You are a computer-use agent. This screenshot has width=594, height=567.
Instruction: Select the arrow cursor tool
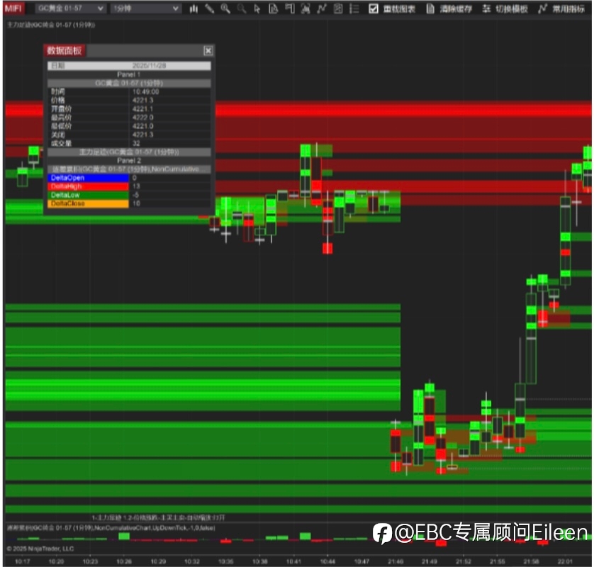click(257, 9)
